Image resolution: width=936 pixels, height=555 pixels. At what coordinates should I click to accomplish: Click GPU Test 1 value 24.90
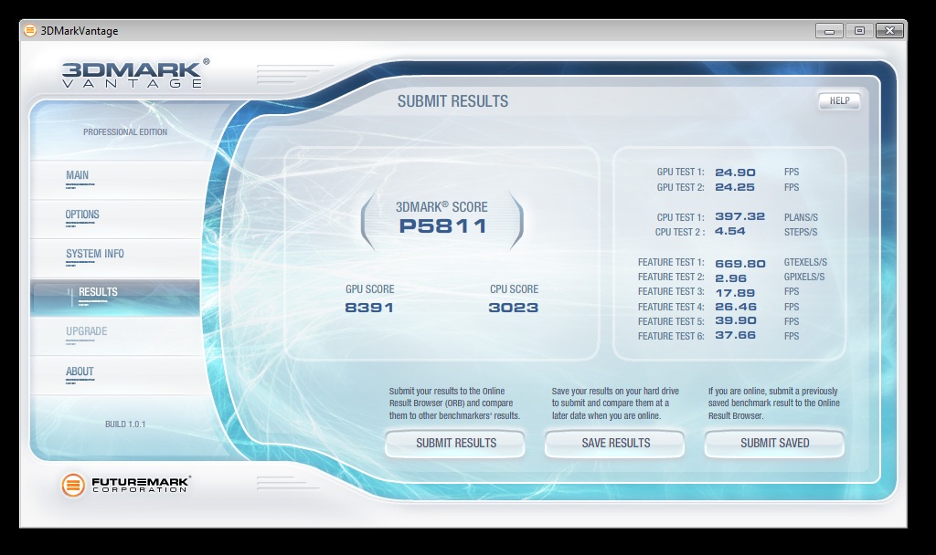pos(736,173)
